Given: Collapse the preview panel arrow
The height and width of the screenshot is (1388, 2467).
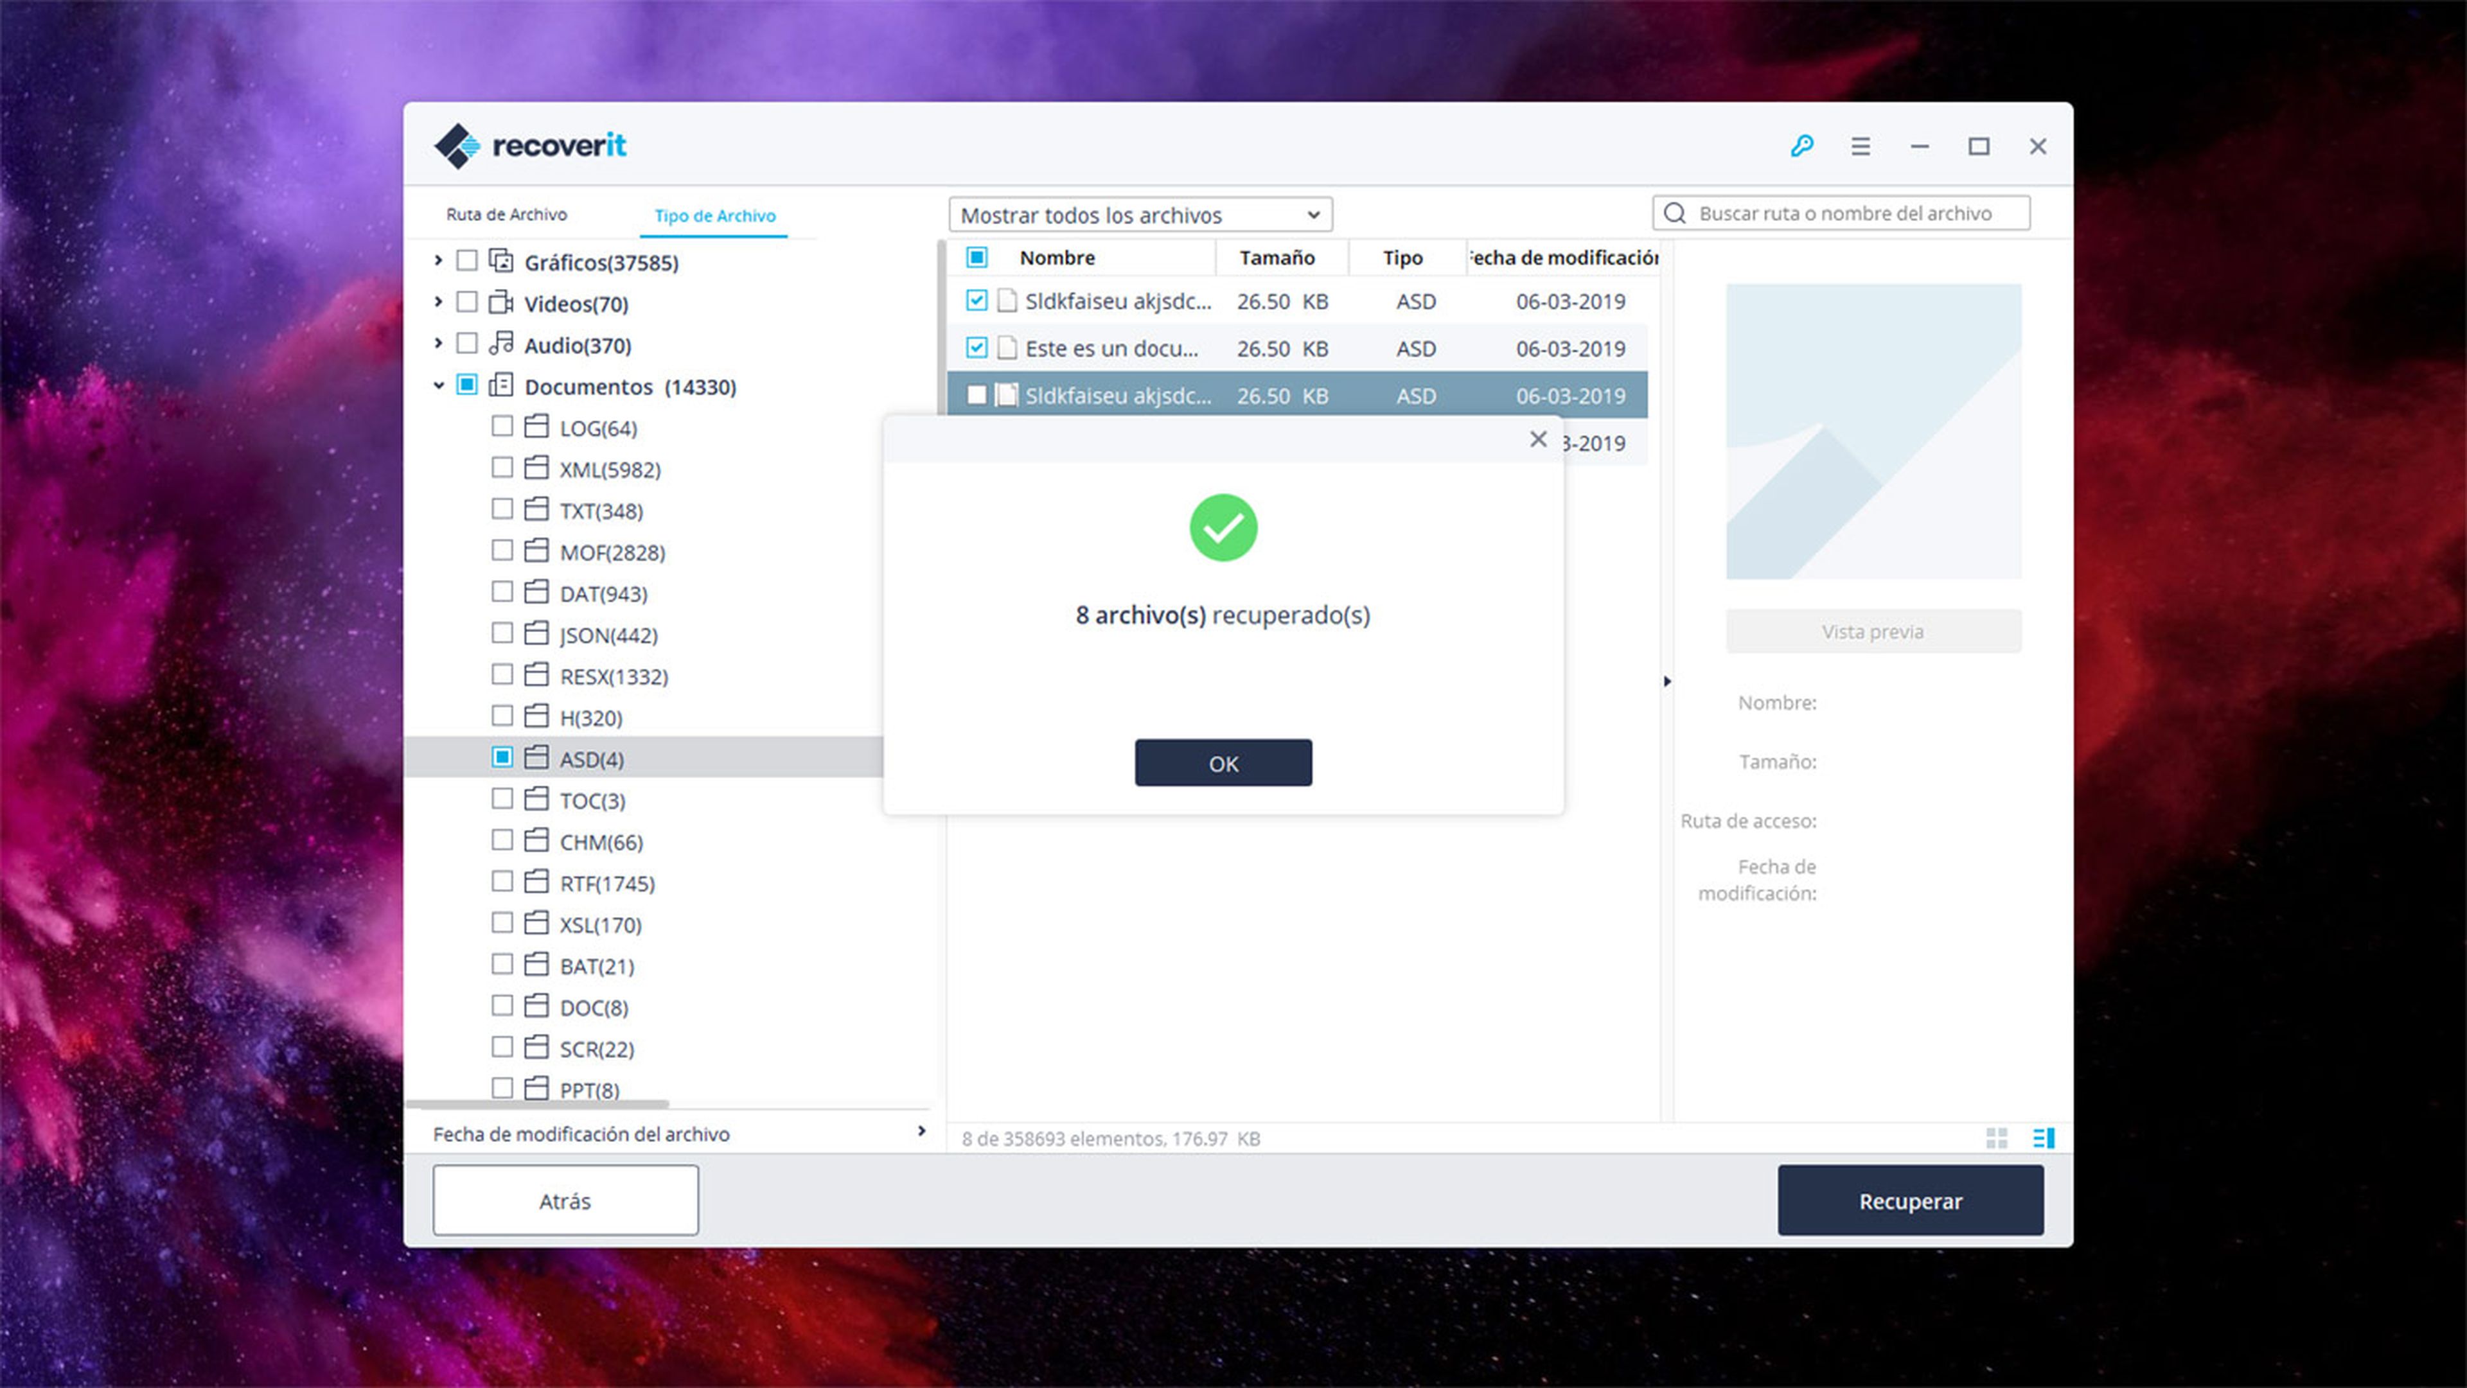Looking at the screenshot, I should pos(1667,681).
